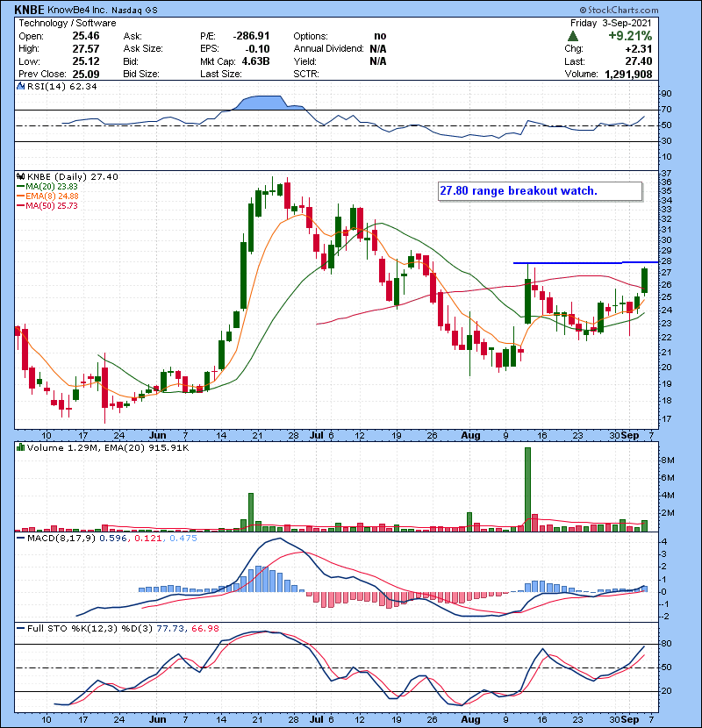This screenshot has width=702, height=728.
Task: Click the N/A value in the Yield row
Action: [378, 61]
